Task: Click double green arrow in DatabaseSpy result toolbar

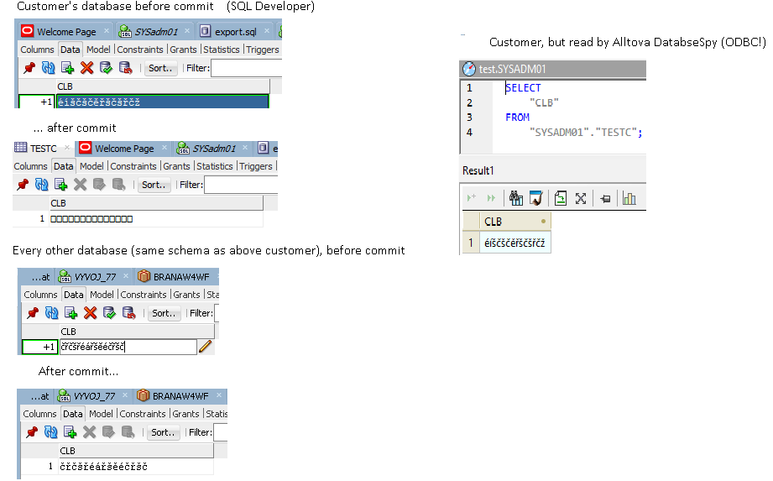Action: [x=490, y=198]
